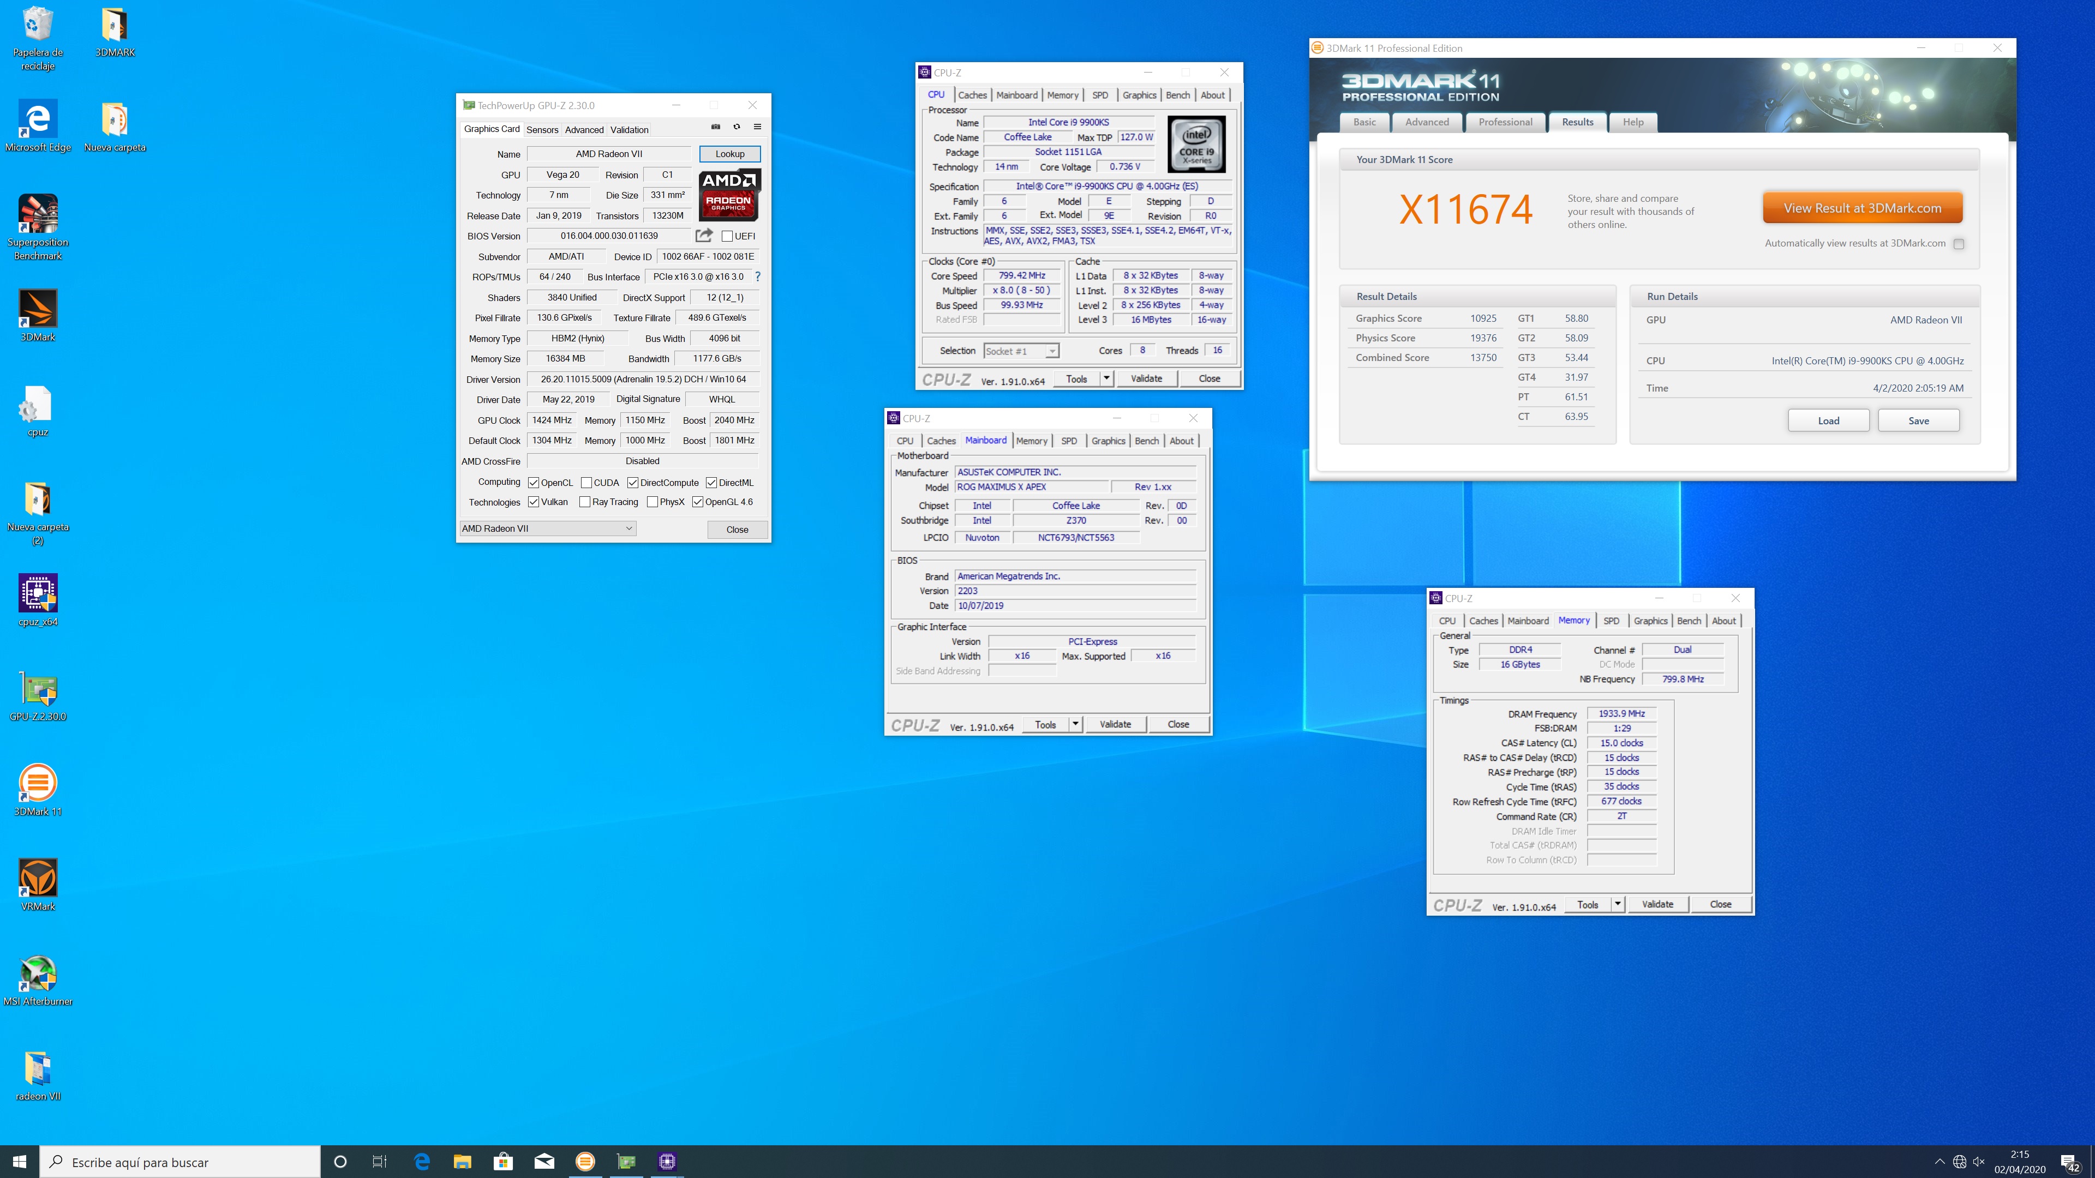The image size is (2095, 1178).
Task: Expand Tools arrow in CPU-Z CPU window
Action: tap(1106, 378)
